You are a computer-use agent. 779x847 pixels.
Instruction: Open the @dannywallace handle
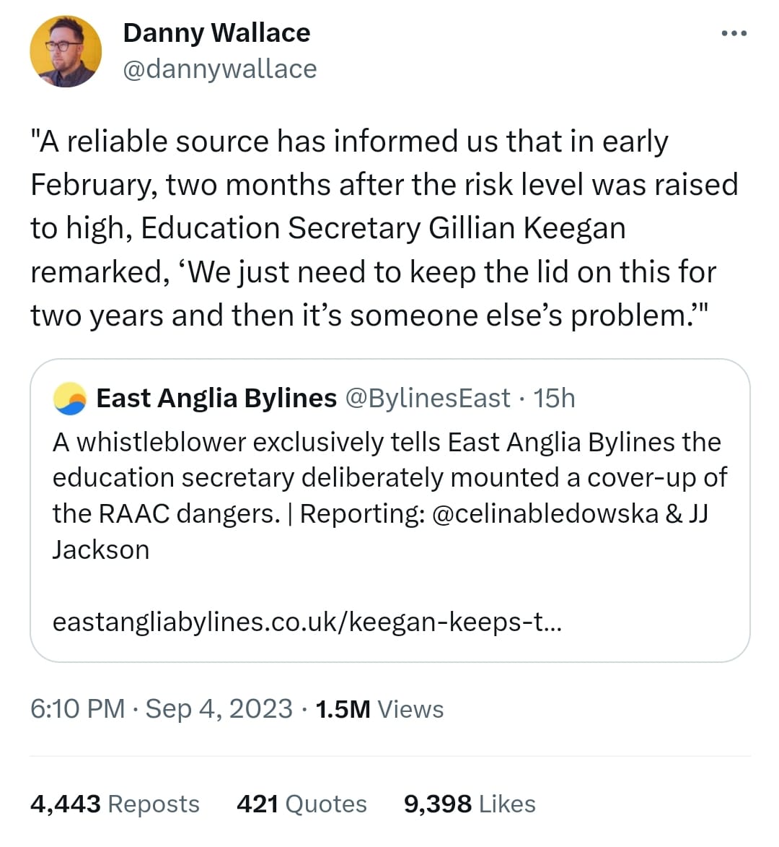220,69
